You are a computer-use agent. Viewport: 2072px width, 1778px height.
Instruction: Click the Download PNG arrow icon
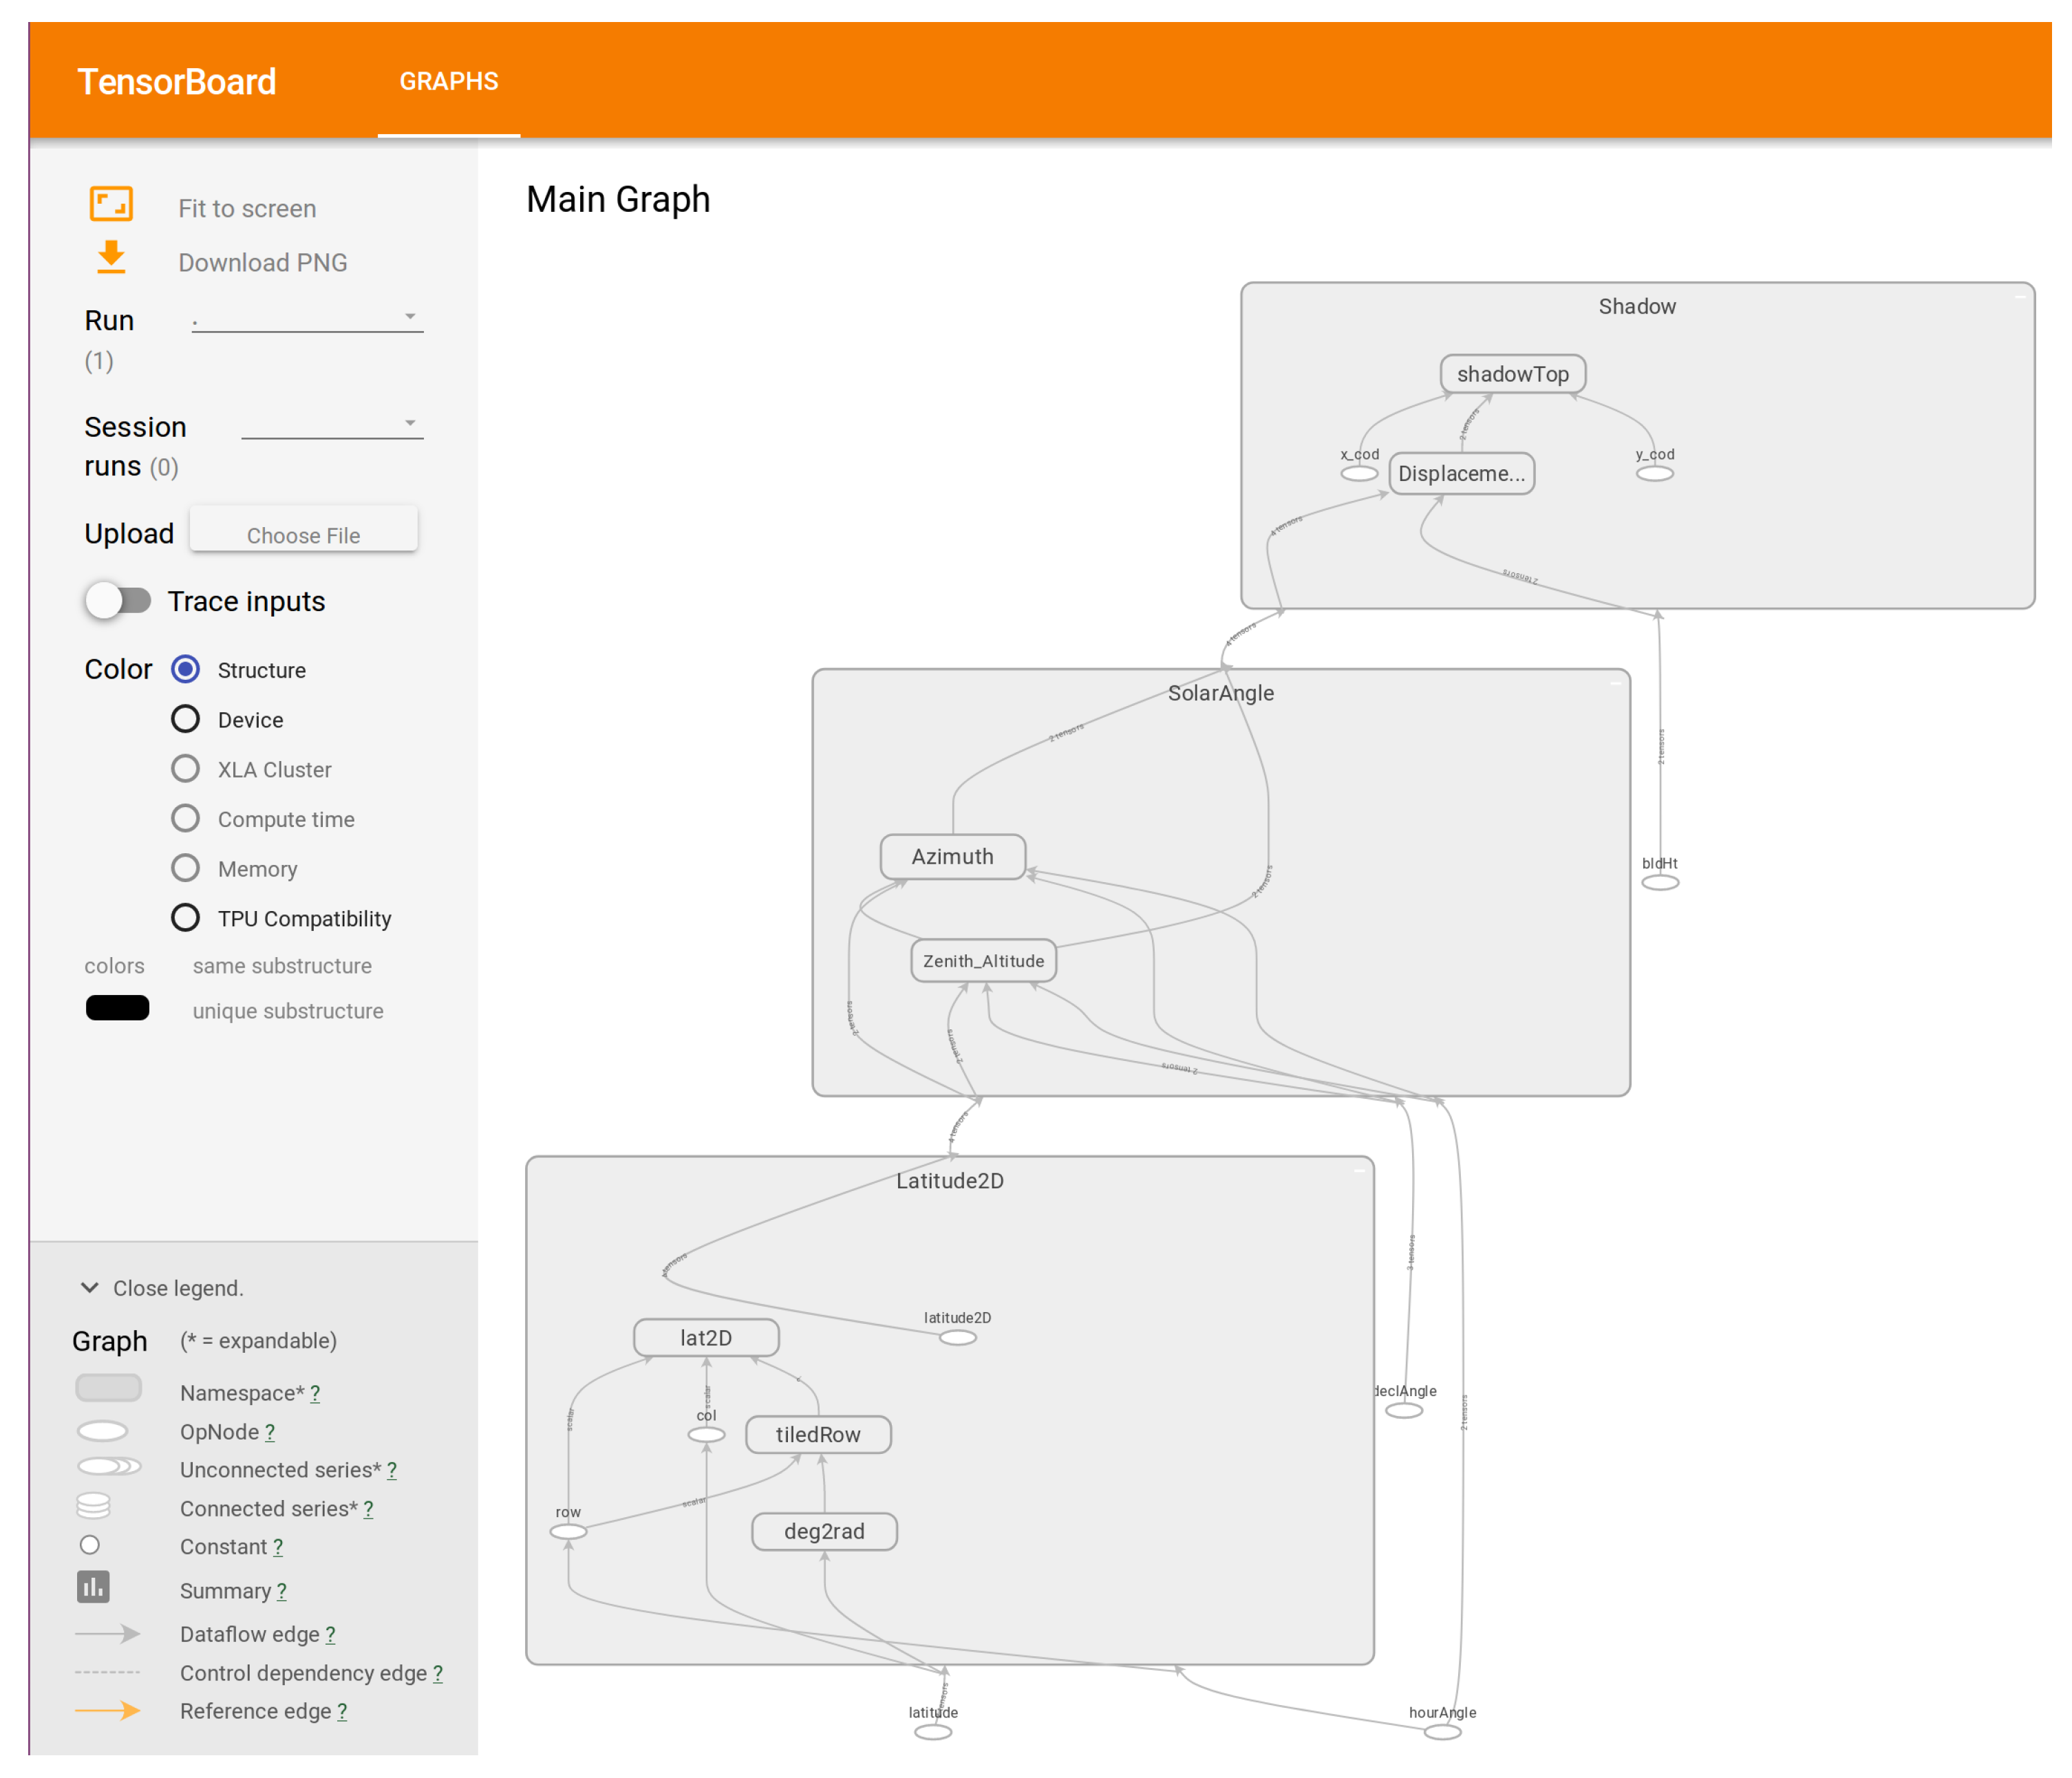tap(111, 257)
